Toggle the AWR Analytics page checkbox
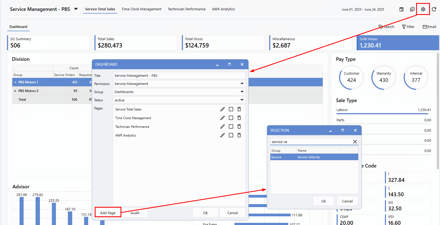Screen dimensions: 440x225 231,135
